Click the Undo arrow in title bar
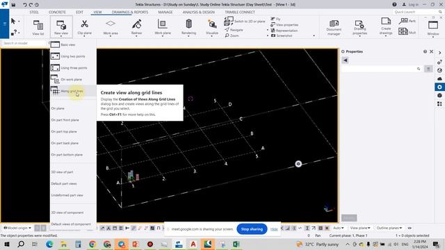 pyautogui.click(x=25, y=5)
